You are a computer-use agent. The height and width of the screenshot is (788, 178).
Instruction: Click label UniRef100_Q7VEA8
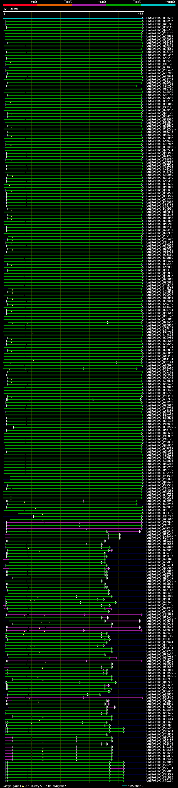(160, 620)
